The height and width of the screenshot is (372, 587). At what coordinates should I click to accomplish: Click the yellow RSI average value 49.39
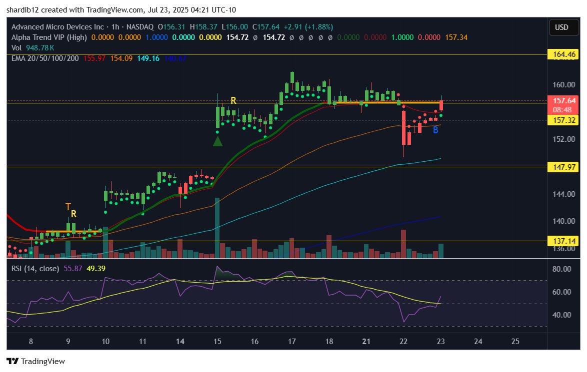pos(96,269)
